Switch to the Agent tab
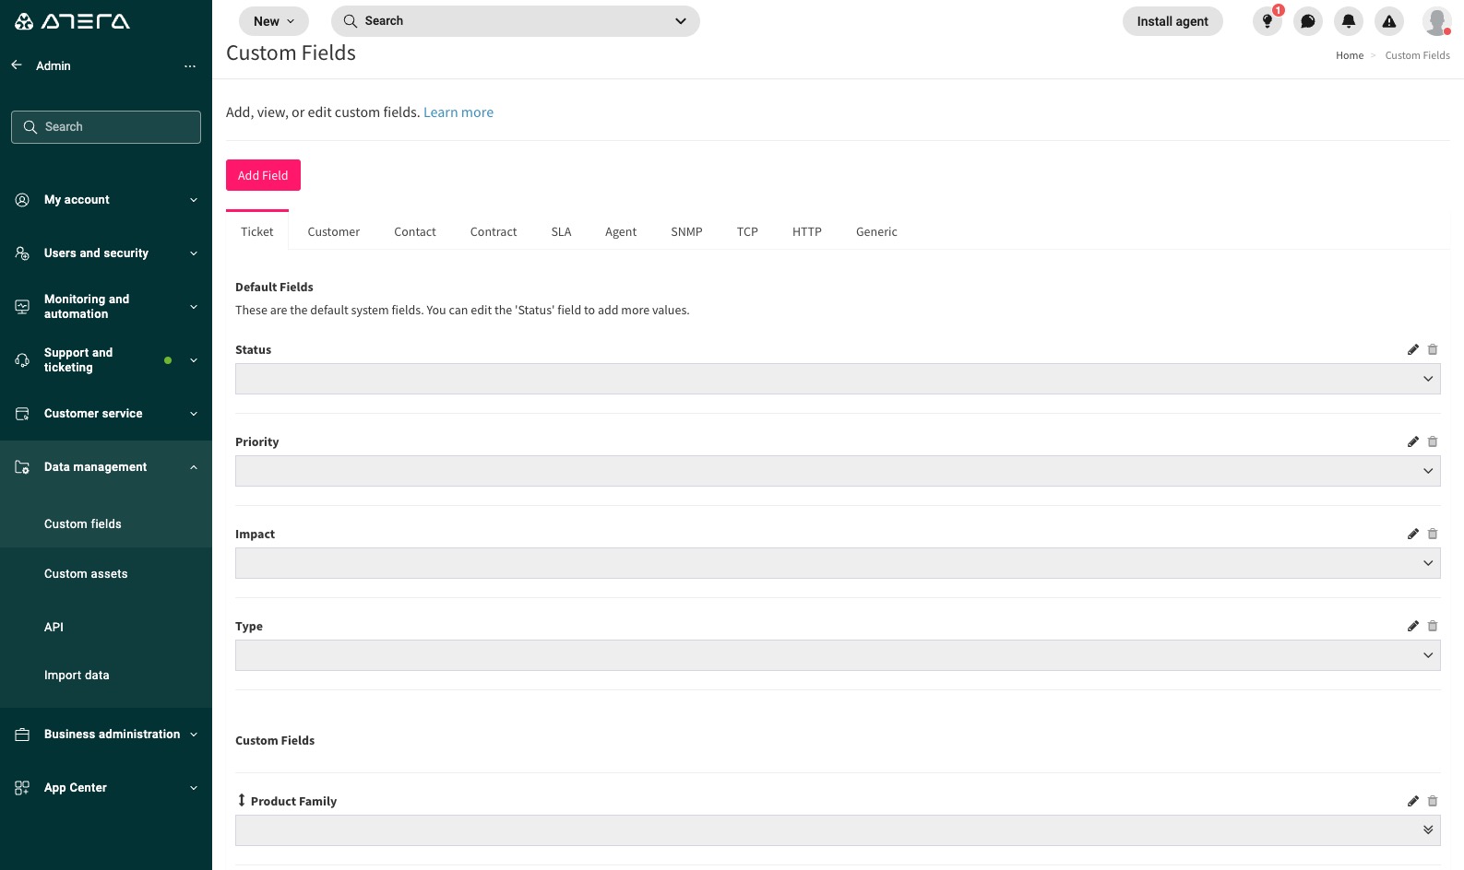The height and width of the screenshot is (870, 1464). (621, 231)
